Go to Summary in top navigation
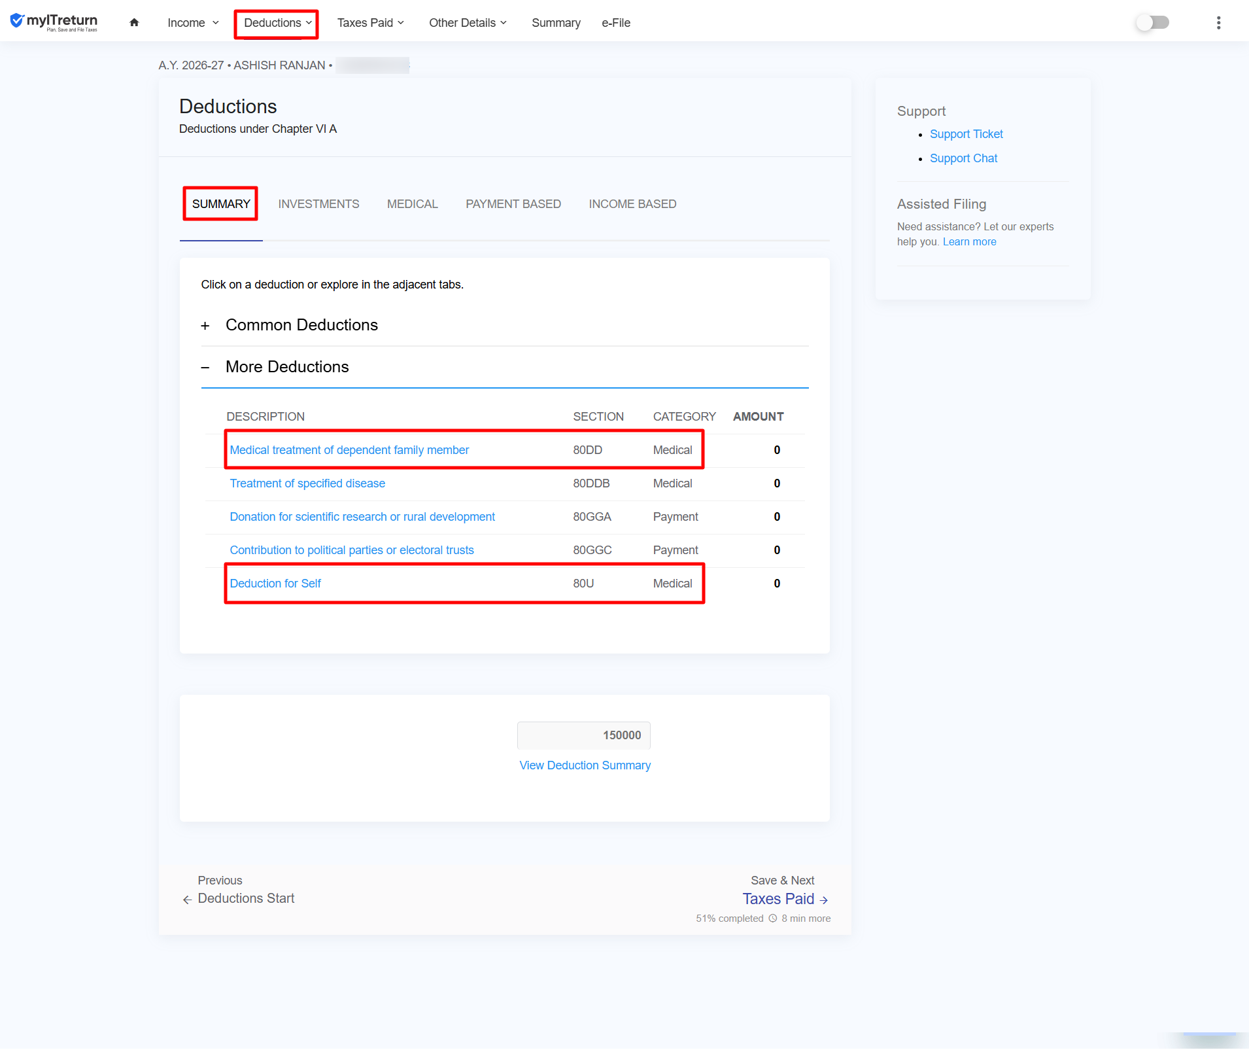1249x1050 pixels. 556,23
